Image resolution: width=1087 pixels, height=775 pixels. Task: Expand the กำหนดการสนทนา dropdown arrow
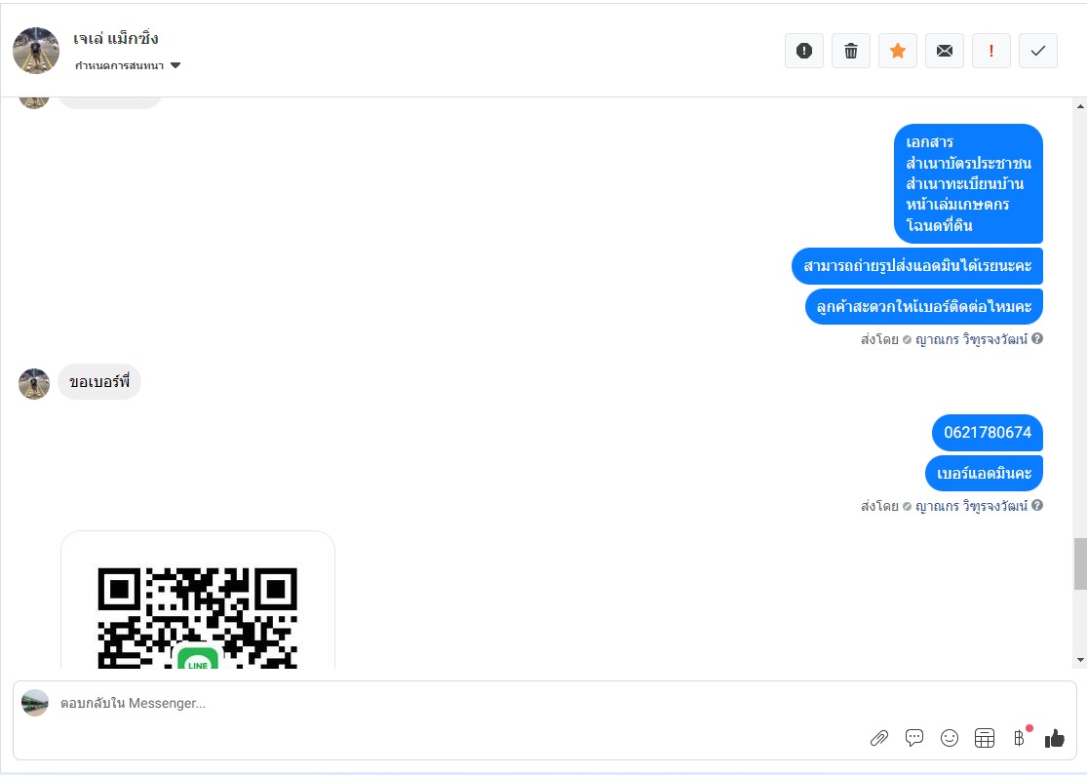coord(175,66)
